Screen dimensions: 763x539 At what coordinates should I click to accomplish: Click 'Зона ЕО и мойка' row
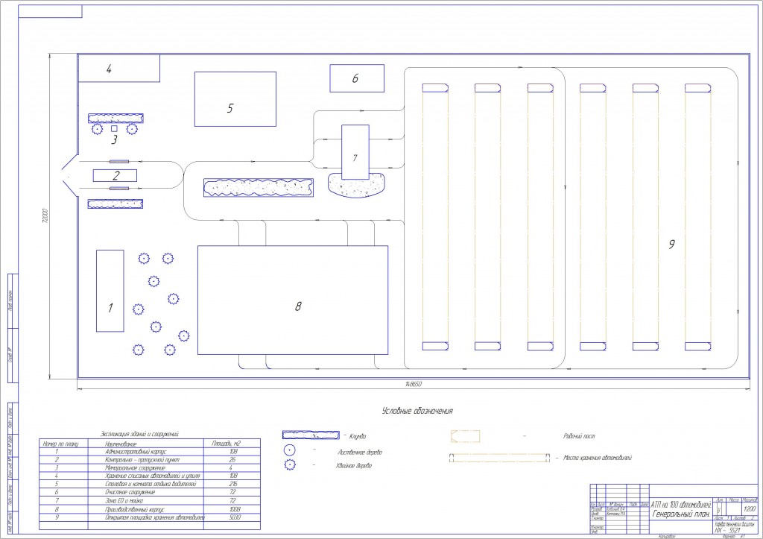point(150,500)
